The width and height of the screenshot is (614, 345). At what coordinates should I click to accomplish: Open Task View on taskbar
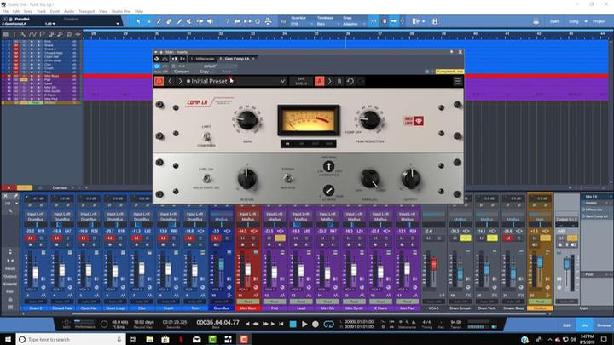point(134,339)
